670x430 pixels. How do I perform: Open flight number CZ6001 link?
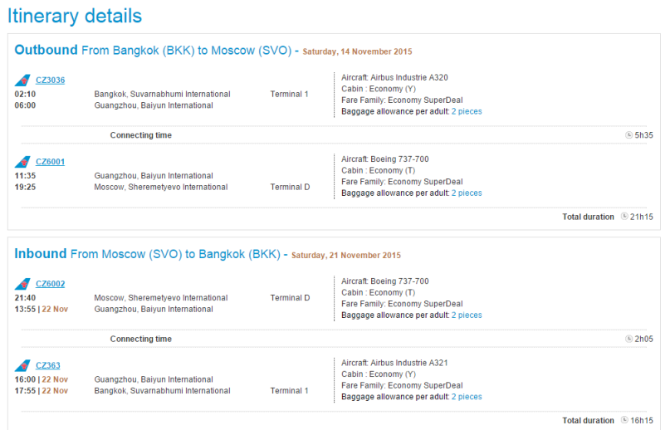pyautogui.click(x=51, y=162)
